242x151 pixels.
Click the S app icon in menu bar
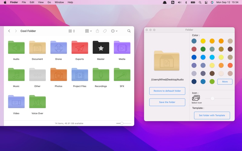[x=173, y=2]
